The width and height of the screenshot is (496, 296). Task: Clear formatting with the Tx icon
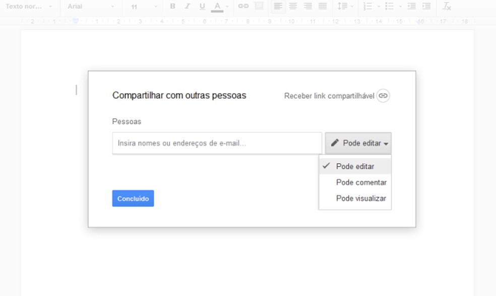point(446,7)
